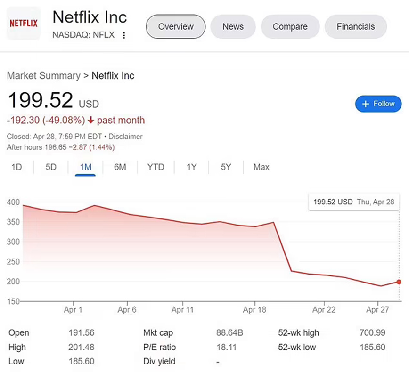This screenshot has height=372, width=409.
Task: Click the red data point on chart
Action: point(399,282)
